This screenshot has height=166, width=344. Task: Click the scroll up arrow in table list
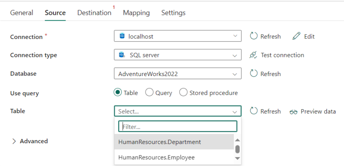(x=237, y=140)
